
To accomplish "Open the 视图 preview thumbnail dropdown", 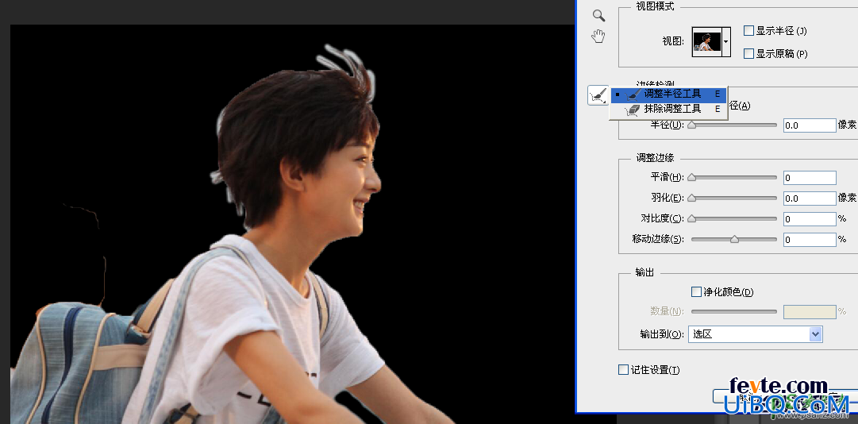I will pyautogui.click(x=726, y=41).
